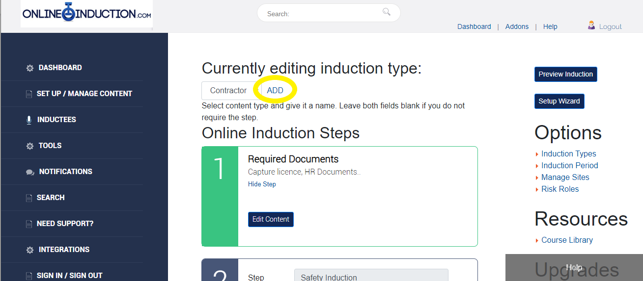
Task: Open the Induction Period option link
Action: pos(570,165)
